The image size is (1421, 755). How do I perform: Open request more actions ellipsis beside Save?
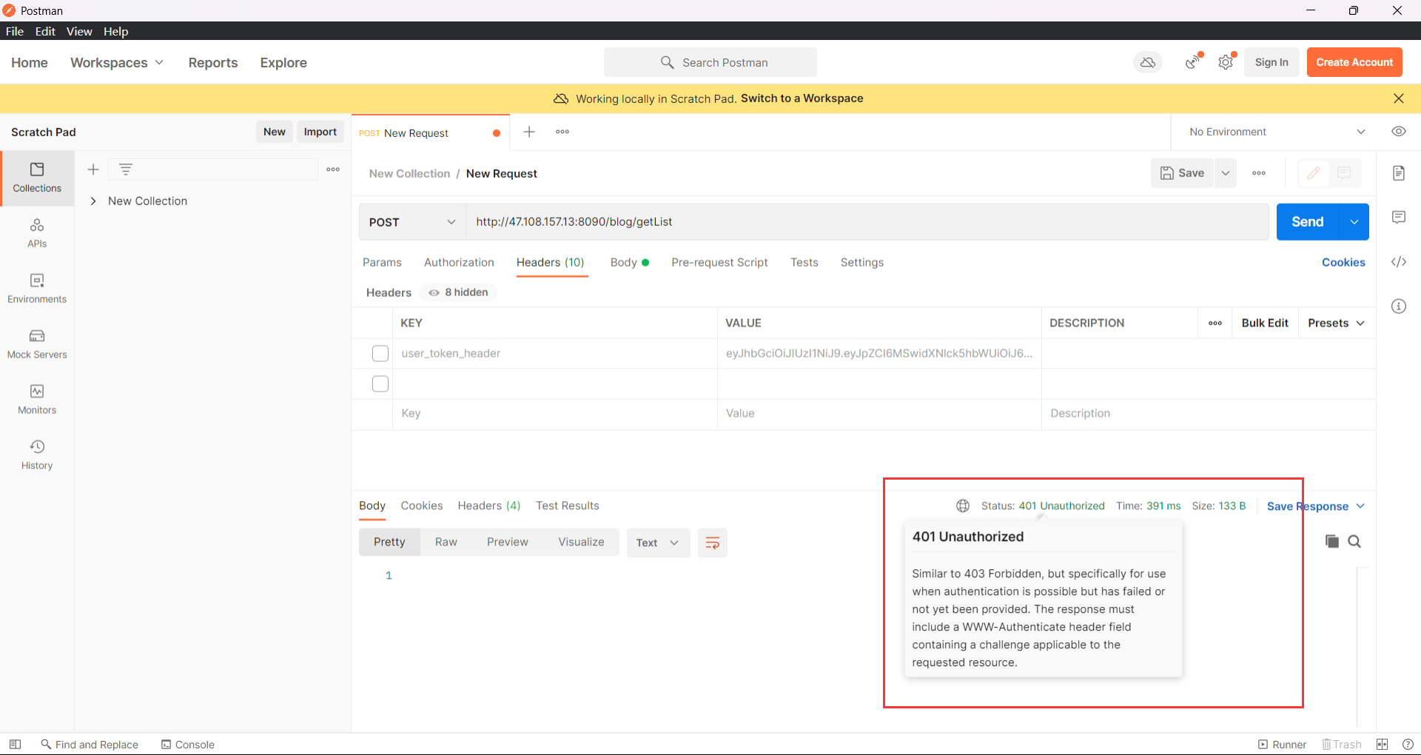pyautogui.click(x=1259, y=173)
